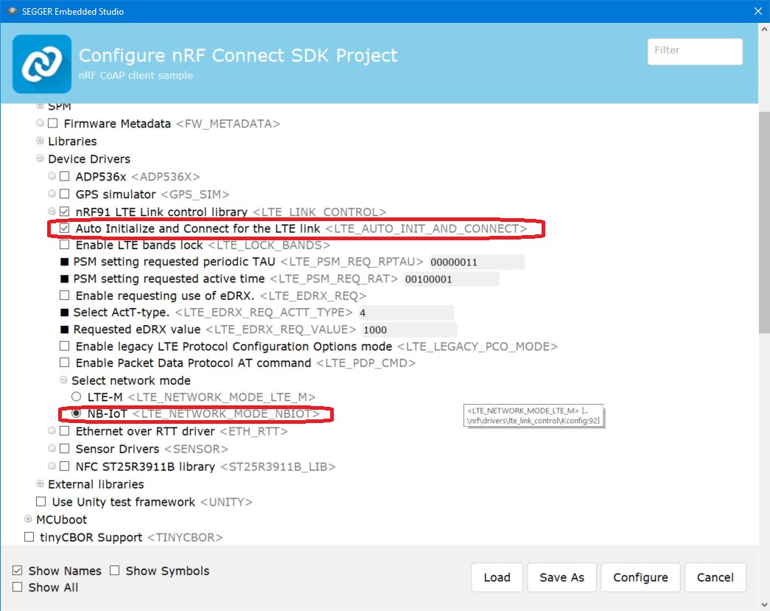Click the vertical scrollbar of the config list
This screenshot has height=611, width=770.
pos(764,221)
